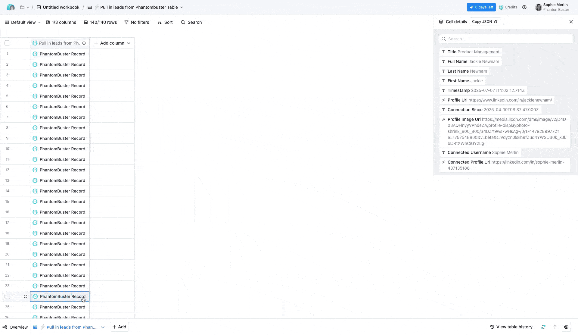Click the Copy JSON button
Viewport: 578px width, 335px height.
click(485, 22)
